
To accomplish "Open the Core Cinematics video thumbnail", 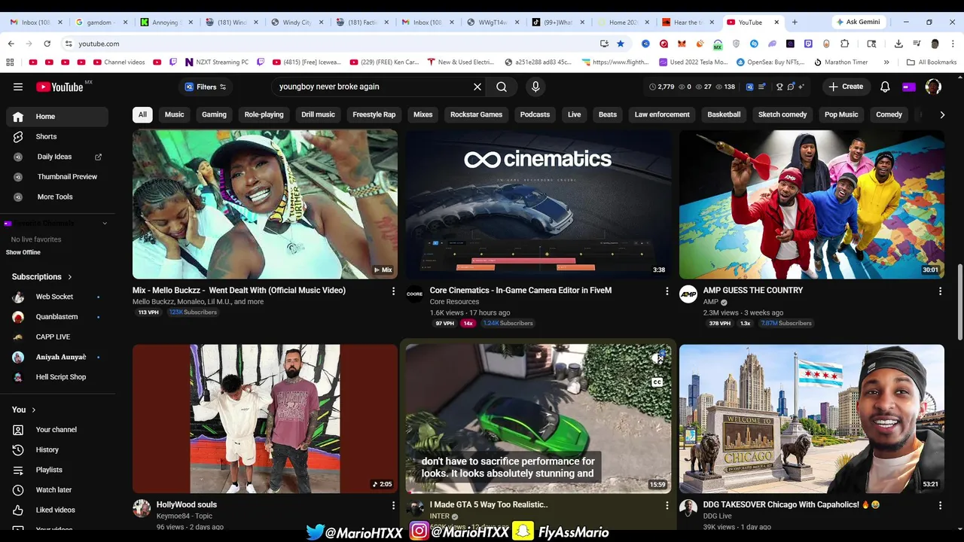I will click(x=538, y=204).
